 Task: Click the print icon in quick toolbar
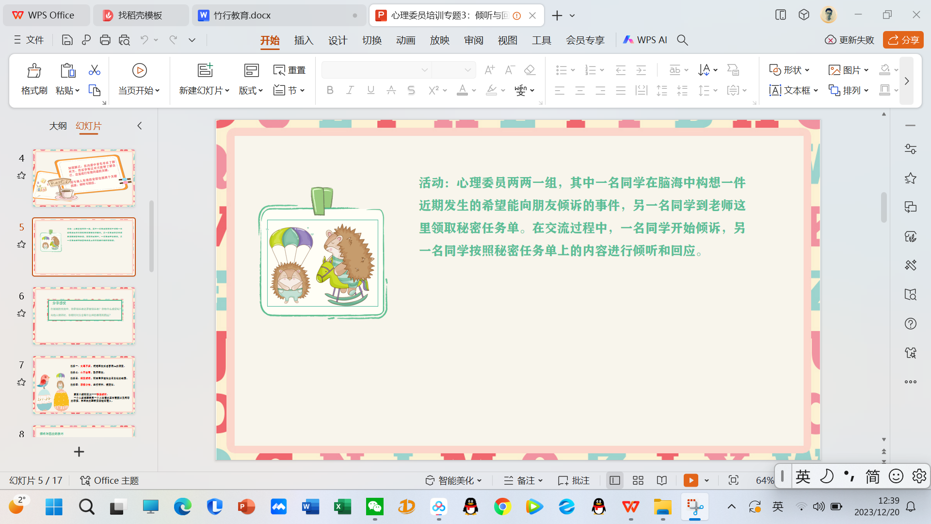(x=105, y=40)
